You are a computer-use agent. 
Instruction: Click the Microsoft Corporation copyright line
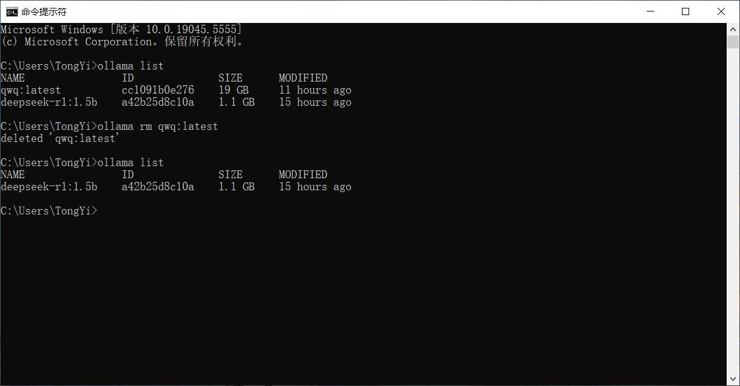click(x=121, y=42)
